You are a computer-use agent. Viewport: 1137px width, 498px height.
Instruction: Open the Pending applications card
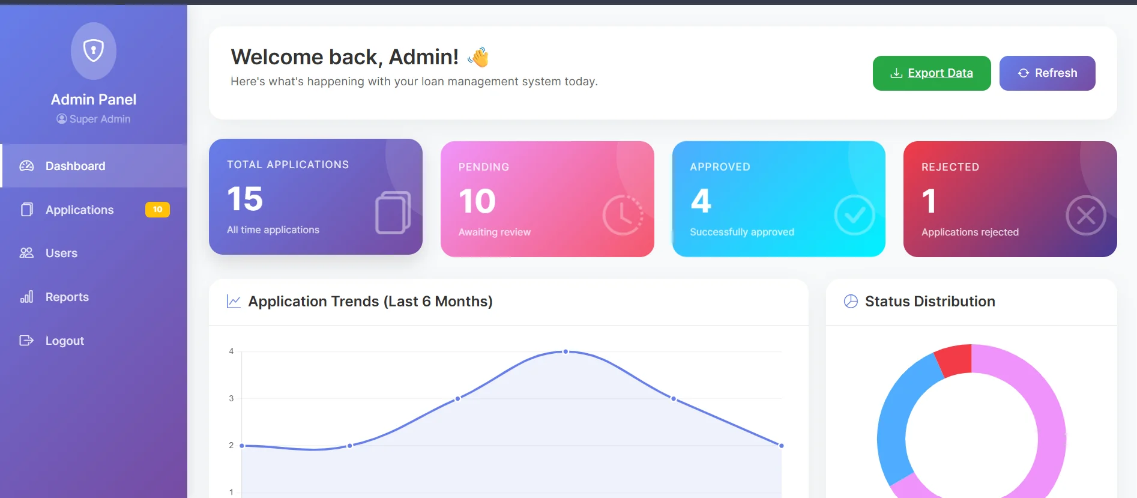click(547, 199)
